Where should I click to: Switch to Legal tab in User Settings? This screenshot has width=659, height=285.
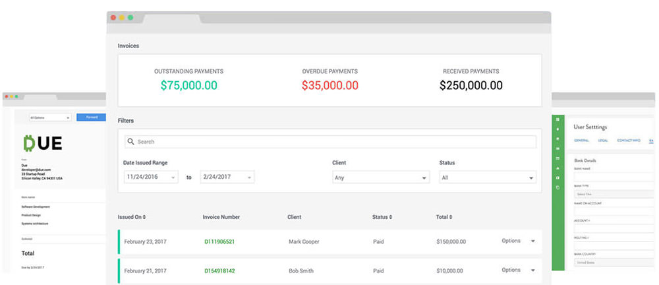(603, 140)
